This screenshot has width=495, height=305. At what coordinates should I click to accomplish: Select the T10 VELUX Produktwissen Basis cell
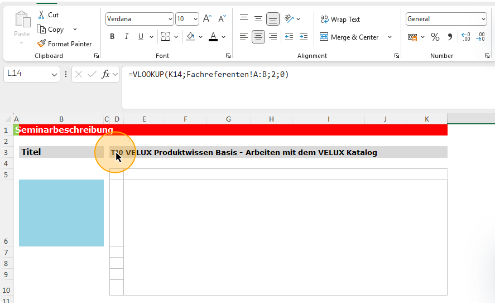coord(278,152)
